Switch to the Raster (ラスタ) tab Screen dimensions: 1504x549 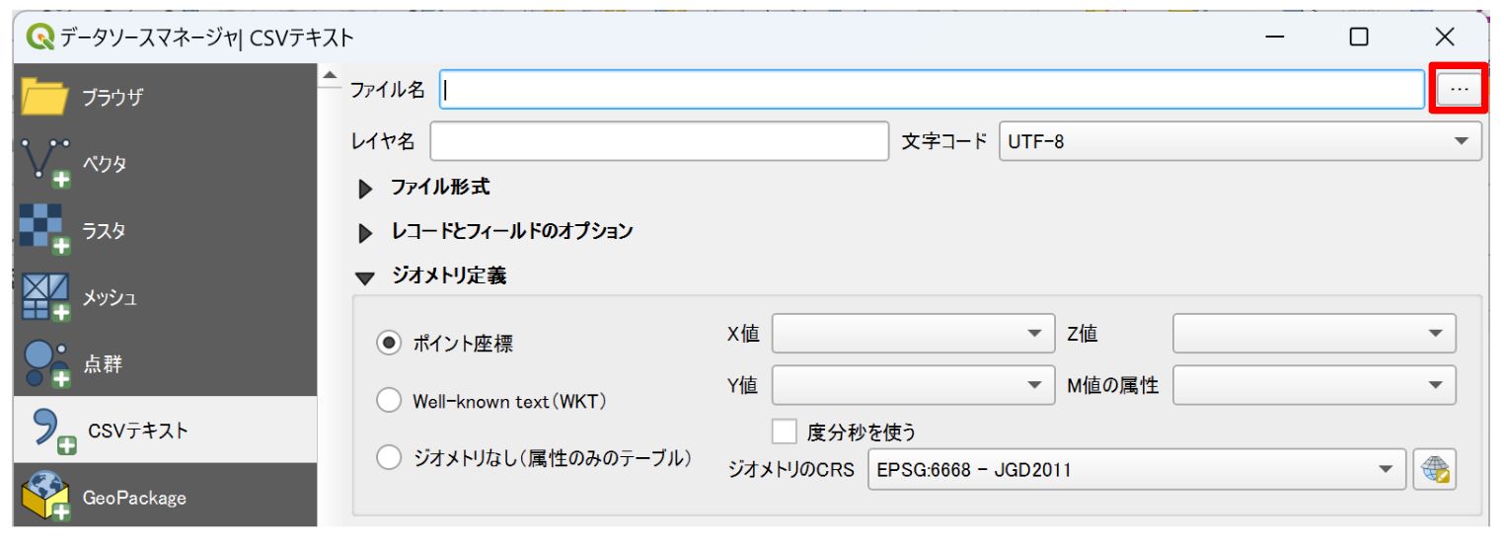[165, 230]
